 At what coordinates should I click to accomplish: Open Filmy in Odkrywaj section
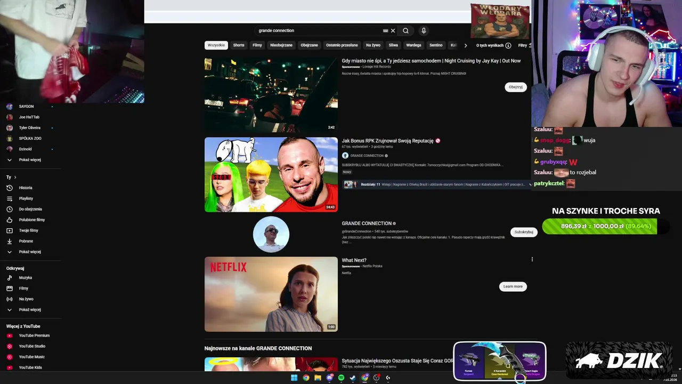(x=23, y=289)
